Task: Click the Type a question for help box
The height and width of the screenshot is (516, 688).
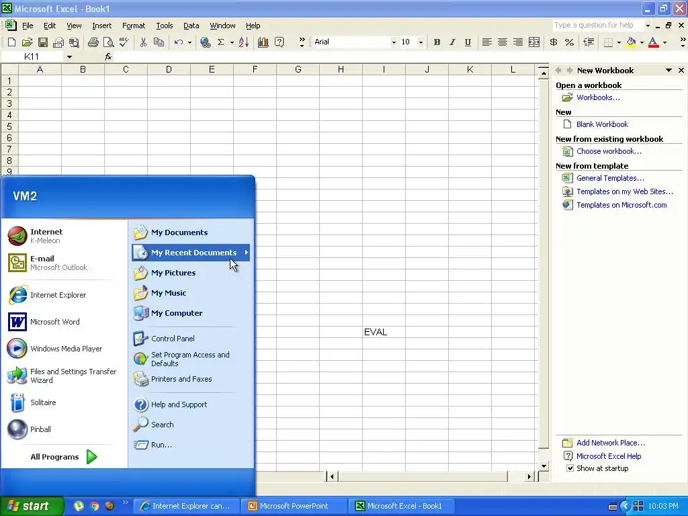Action: 597,26
